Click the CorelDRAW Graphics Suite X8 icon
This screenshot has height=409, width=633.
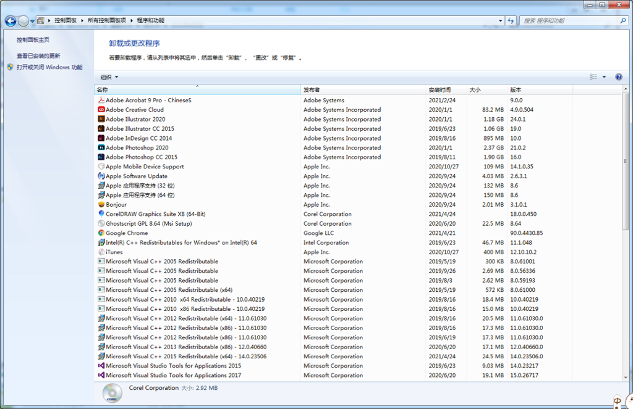(x=101, y=213)
